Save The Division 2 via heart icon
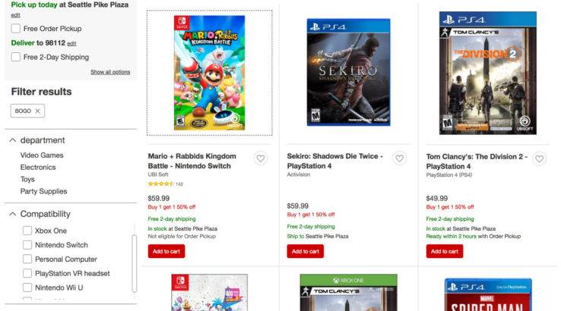The image size is (561, 311). tap(539, 159)
